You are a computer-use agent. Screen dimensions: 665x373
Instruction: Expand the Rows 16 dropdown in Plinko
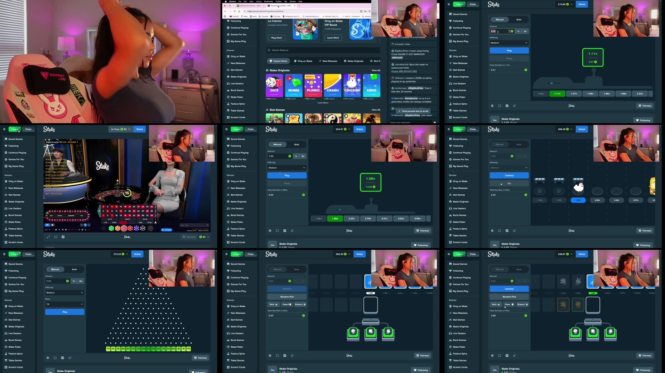(65, 304)
